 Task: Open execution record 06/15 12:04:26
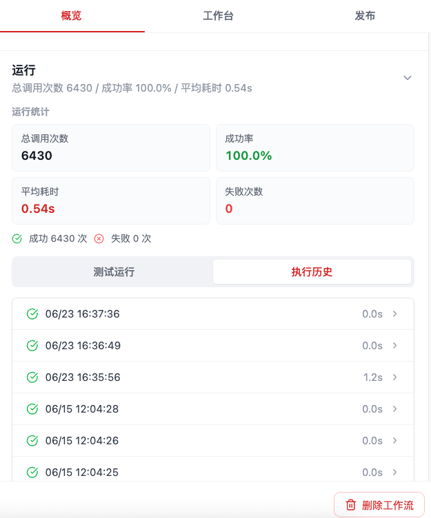coord(213,441)
